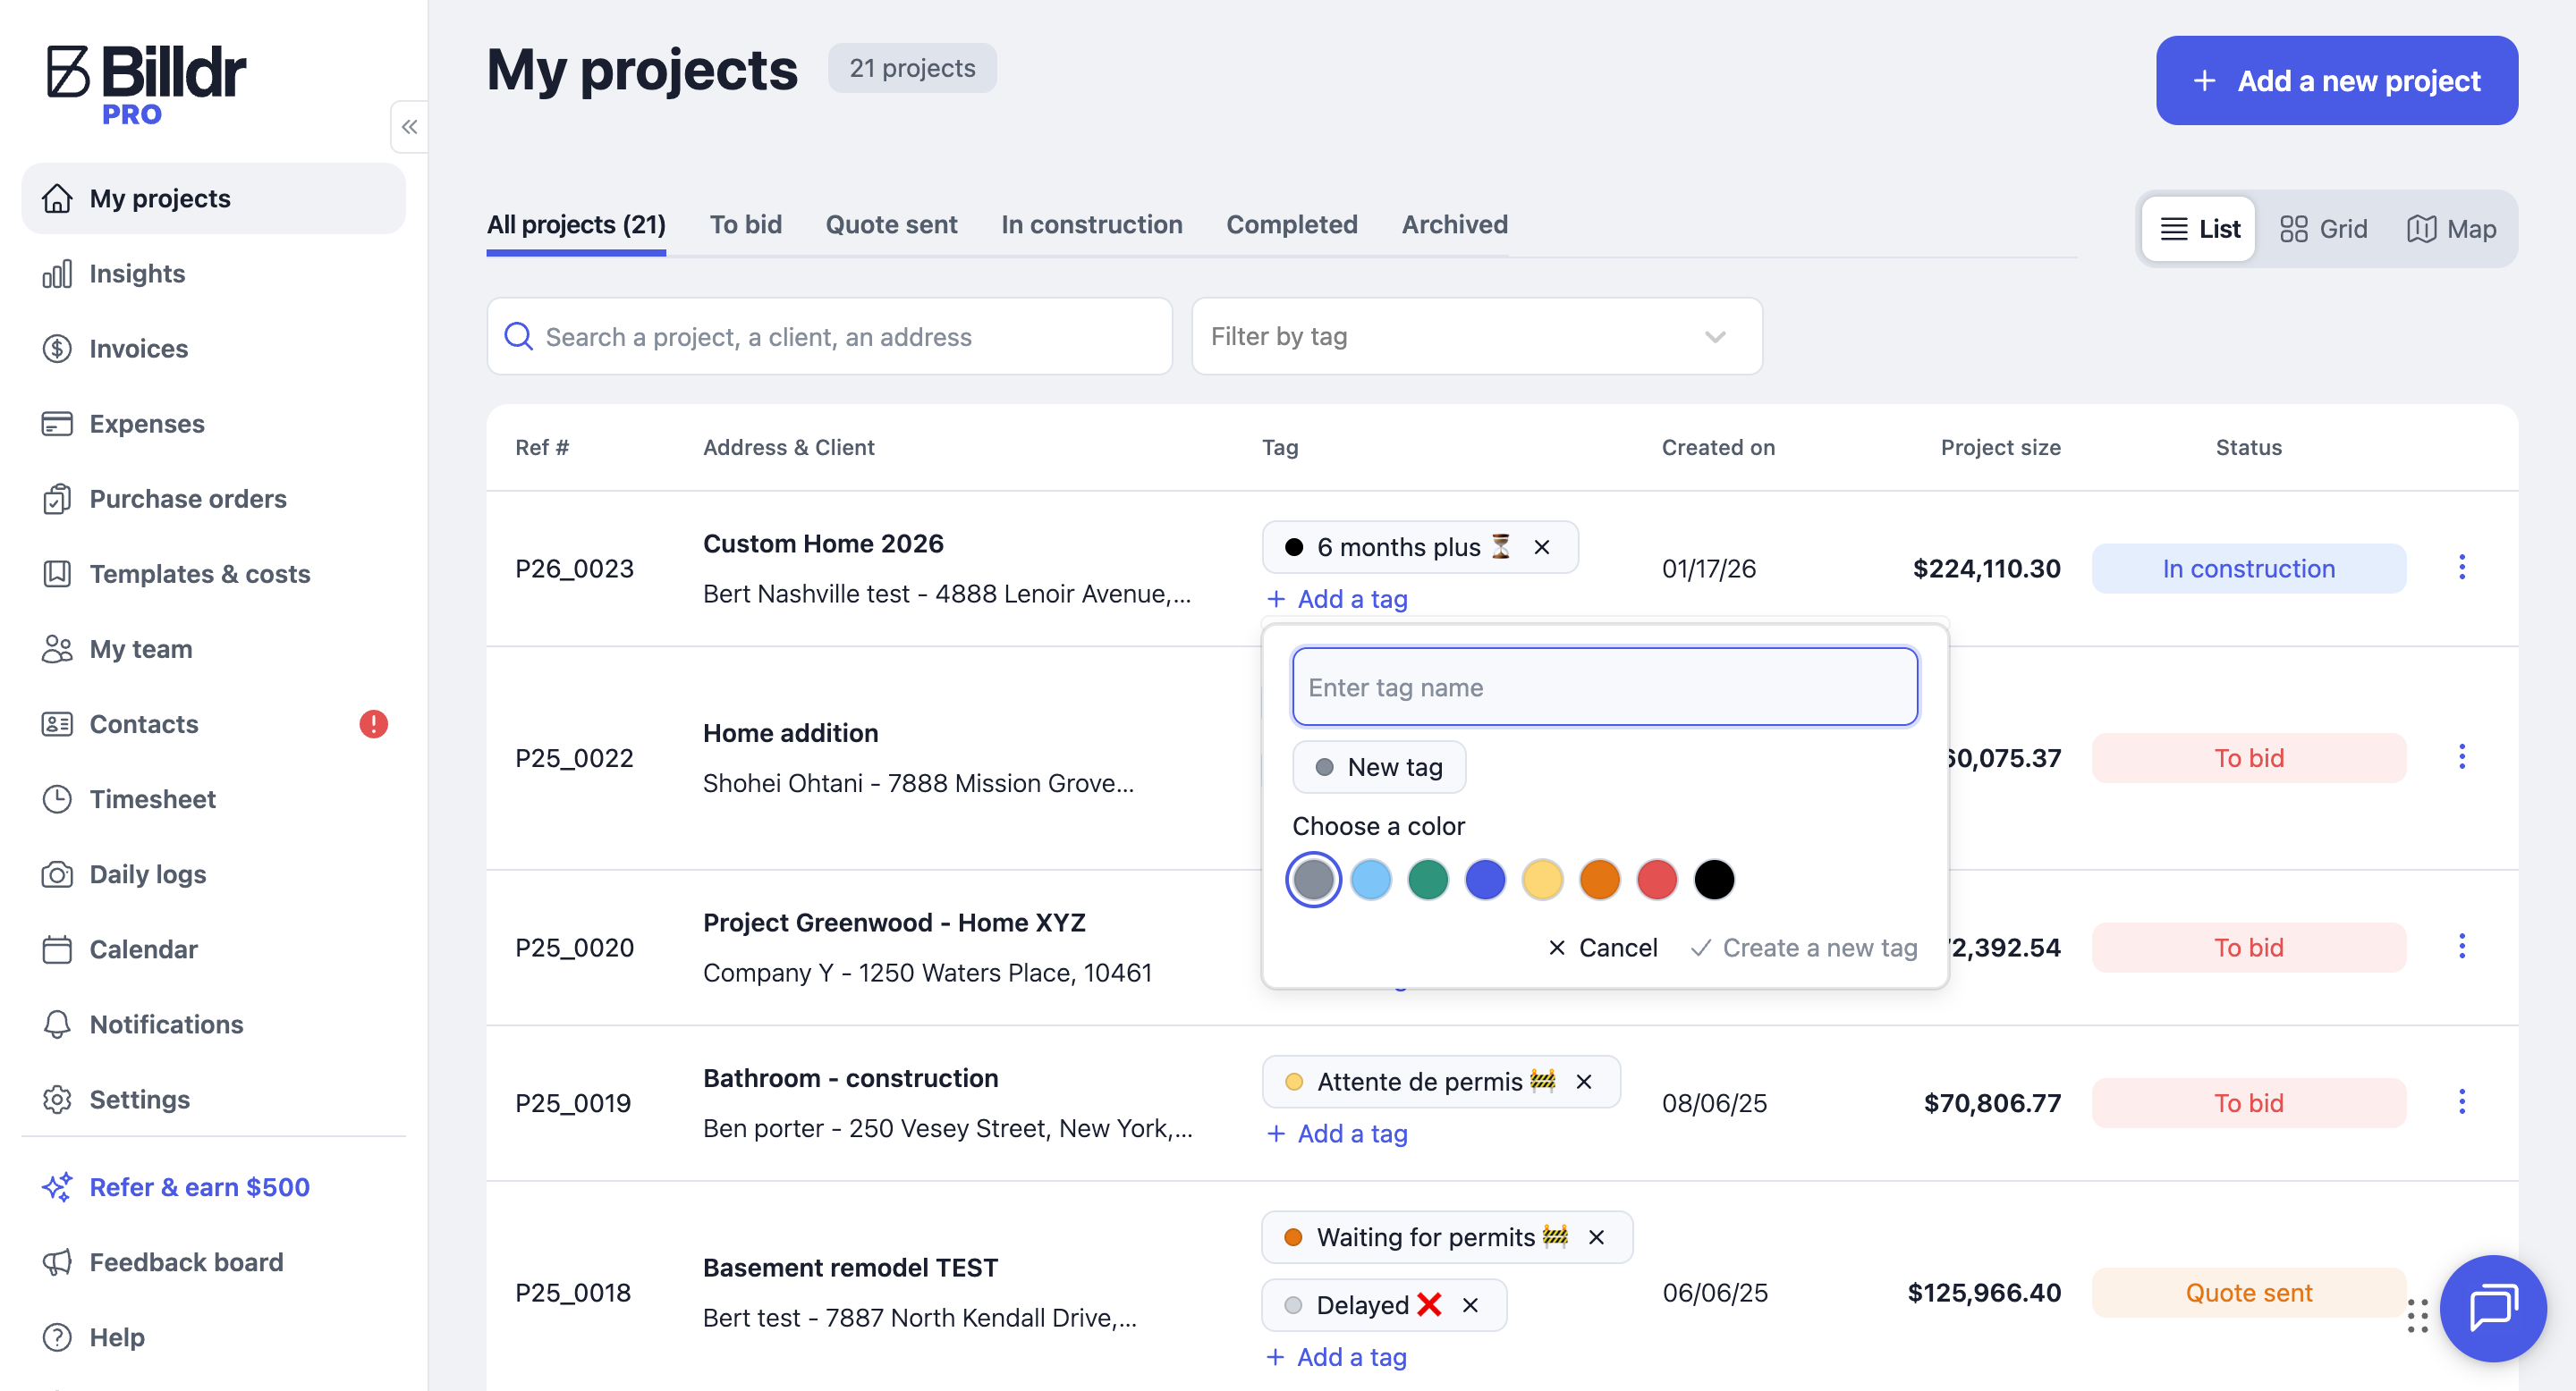Choose the green color swatch

pyautogui.click(x=1427, y=881)
